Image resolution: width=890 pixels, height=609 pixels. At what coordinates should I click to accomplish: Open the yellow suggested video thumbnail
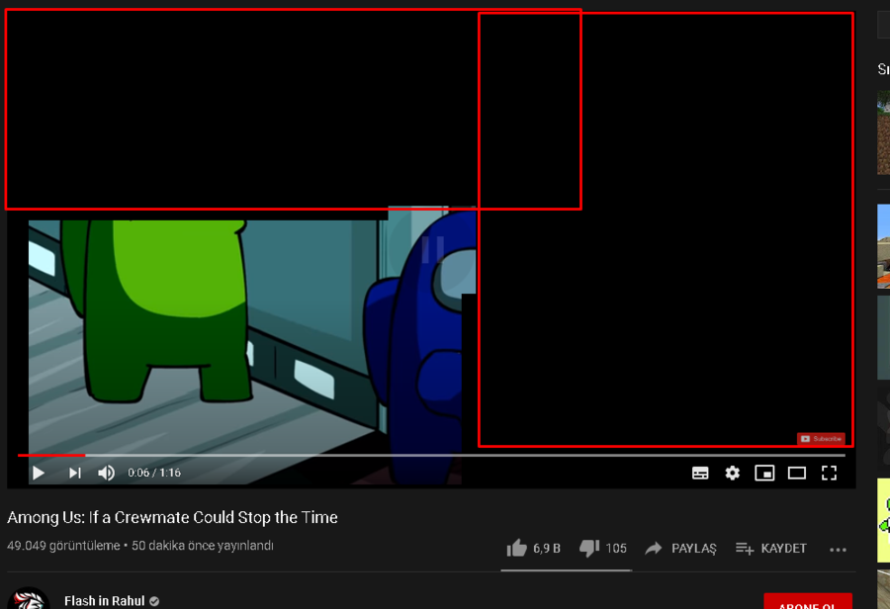pyautogui.click(x=883, y=520)
